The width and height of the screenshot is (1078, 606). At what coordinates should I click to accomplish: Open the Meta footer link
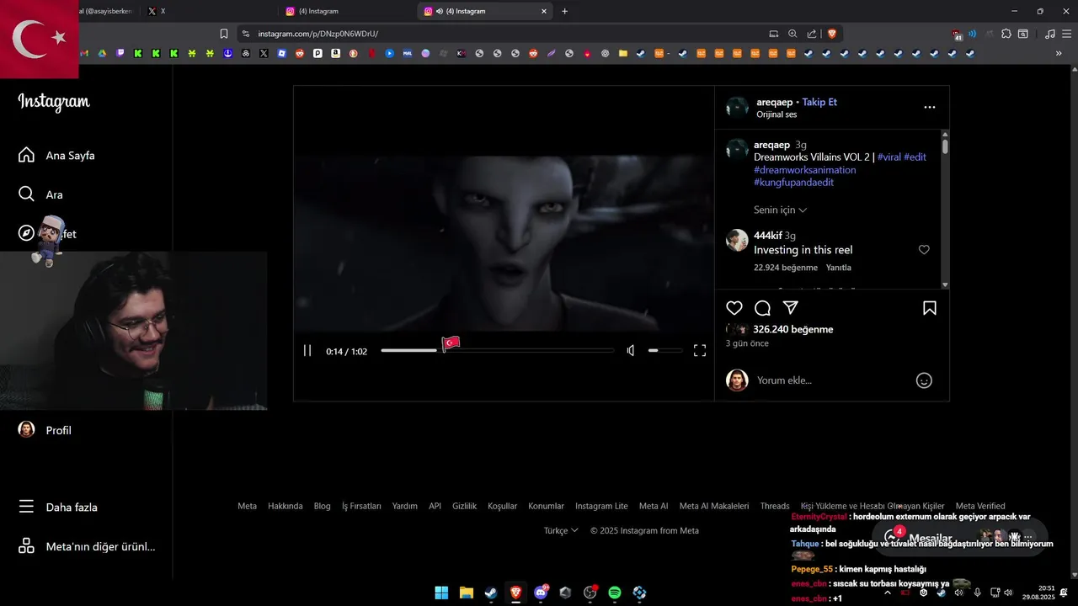[247, 506]
